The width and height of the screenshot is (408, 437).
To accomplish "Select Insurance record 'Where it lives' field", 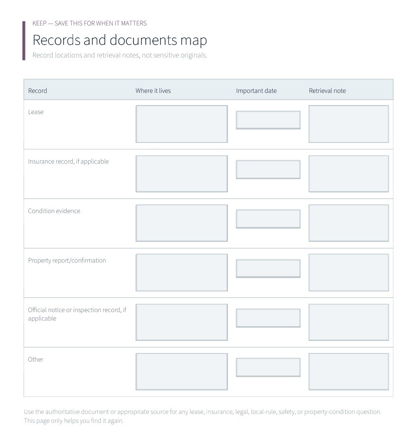I will pos(182,173).
